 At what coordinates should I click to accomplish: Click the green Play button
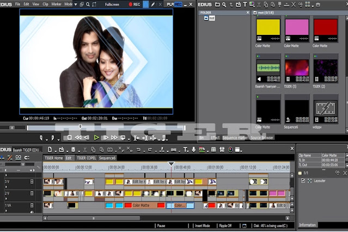coord(96,138)
